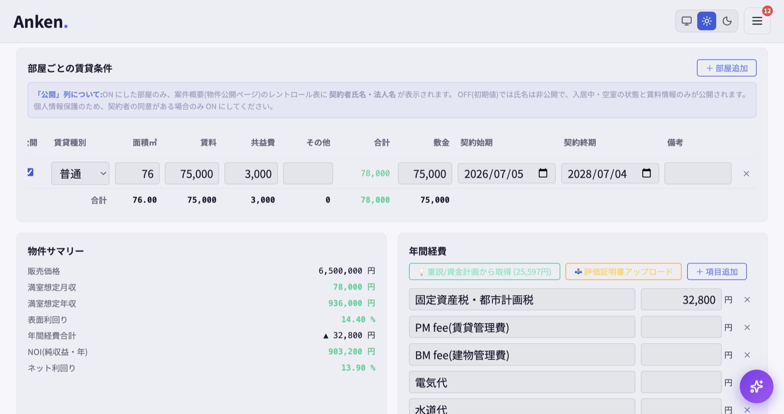Open the AI sparkle assistant button
The image size is (784, 414).
tap(757, 386)
